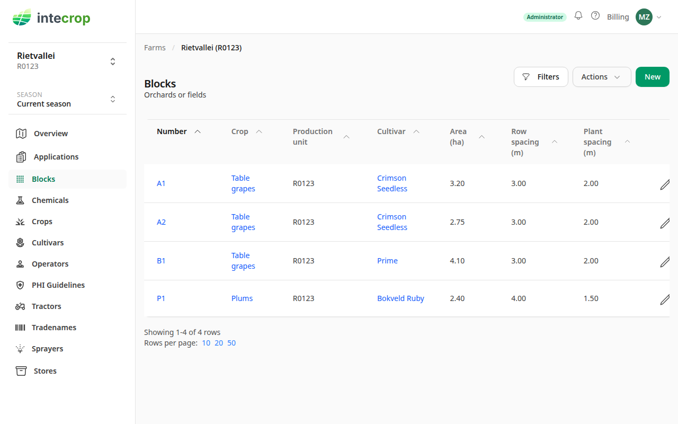The height and width of the screenshot is (424, 678).
Task: Click the edit pencil for block B1
Action: point(665,261)
